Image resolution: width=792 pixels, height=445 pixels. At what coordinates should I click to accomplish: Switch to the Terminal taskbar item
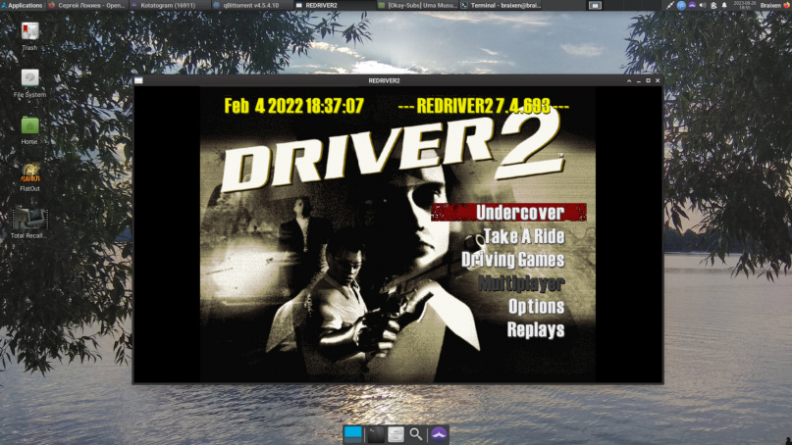501,5
